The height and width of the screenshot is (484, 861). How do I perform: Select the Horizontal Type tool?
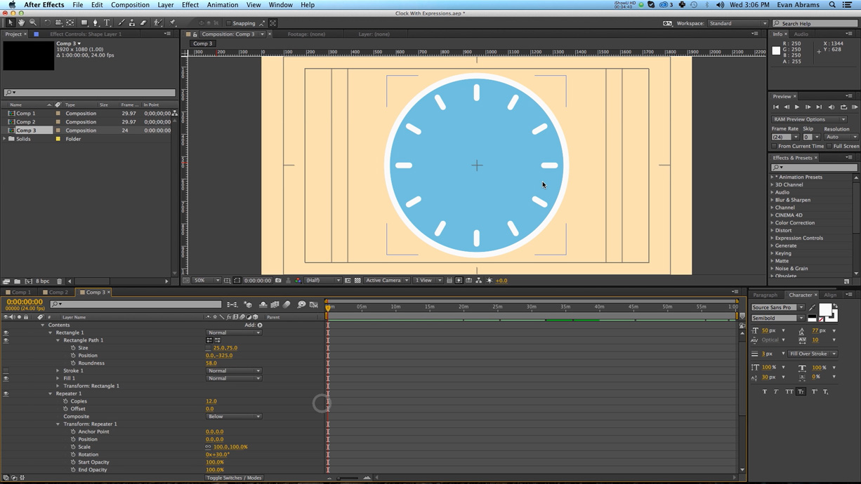(x=107, y=22)
